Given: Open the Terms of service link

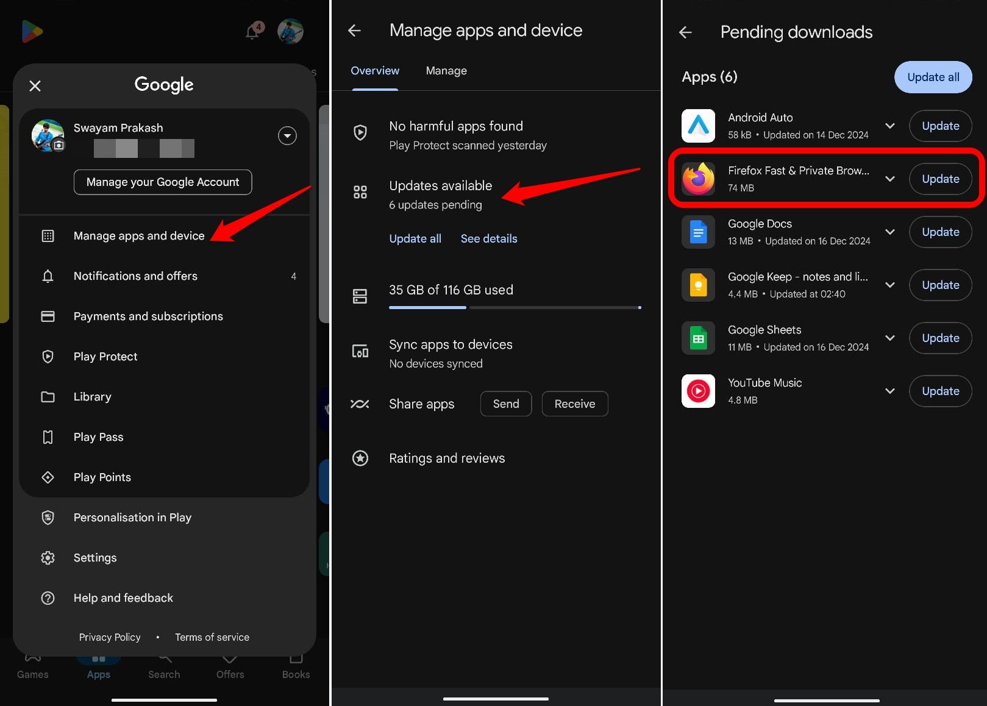Looking at the screenshot, I should [212, 637].
